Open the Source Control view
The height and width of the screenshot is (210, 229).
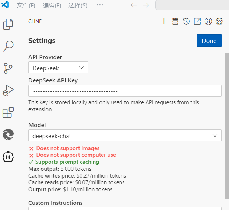coord(8,68)
